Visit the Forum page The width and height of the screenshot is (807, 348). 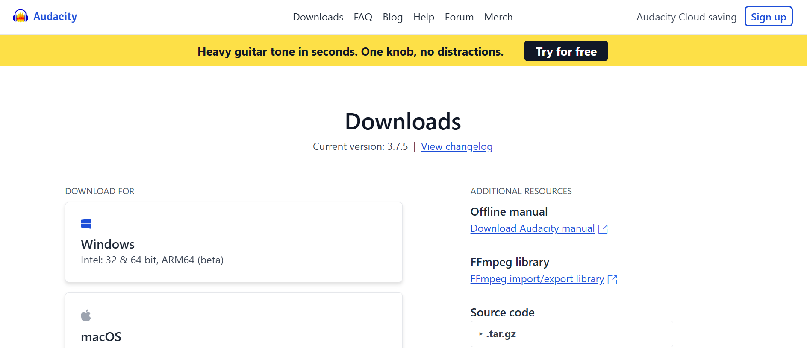459,17
